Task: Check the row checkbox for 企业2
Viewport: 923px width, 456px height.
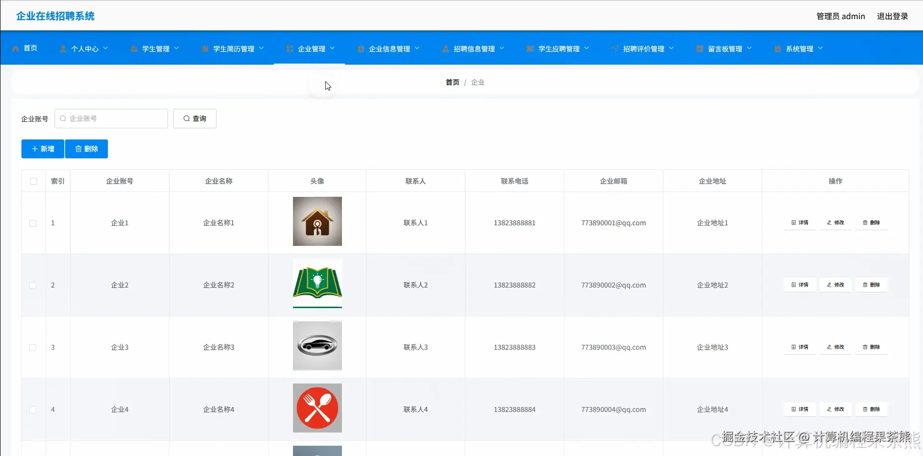Action: 33,286
